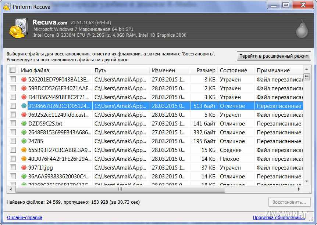
Task: Sort by the Состояние column header
Action: point(236,70)
